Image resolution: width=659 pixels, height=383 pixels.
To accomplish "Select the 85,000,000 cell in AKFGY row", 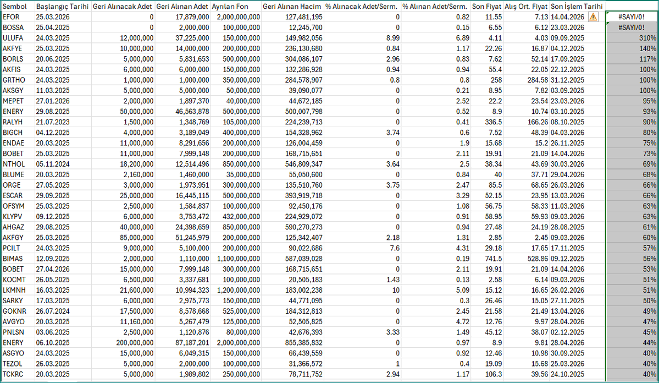I will (123, 237).
